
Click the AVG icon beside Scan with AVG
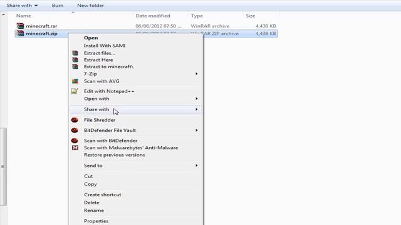75,81
